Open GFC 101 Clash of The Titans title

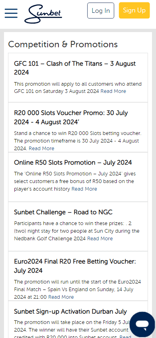click(75, 68)
